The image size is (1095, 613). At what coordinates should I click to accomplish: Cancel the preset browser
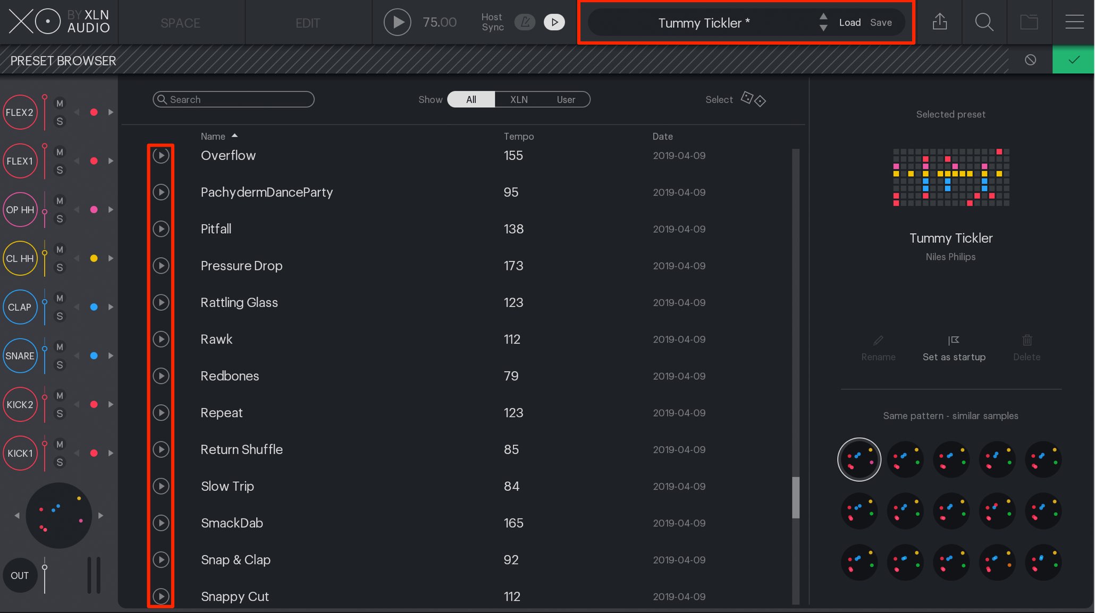click(x=1030, y=59)
